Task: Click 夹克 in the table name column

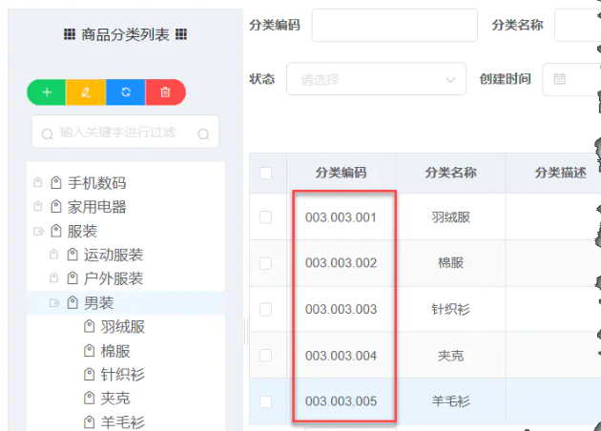Action: pyautogui.click(x=450, y=356)
